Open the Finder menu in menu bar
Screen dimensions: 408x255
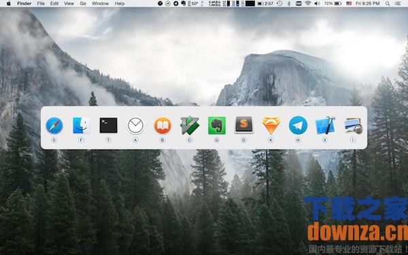[x=24, y=3]
